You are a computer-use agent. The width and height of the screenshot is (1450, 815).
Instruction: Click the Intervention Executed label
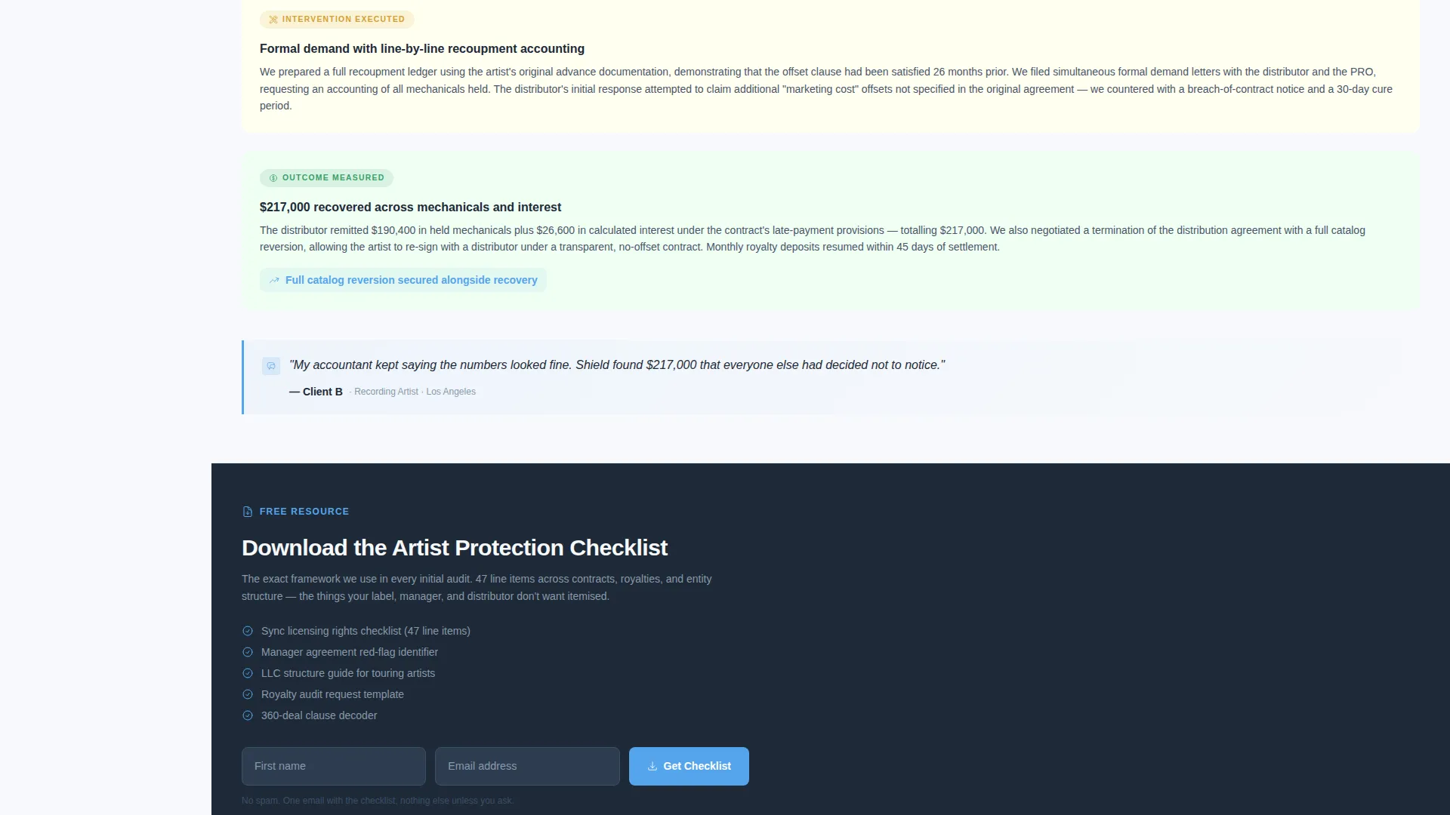tap(344, 20)
